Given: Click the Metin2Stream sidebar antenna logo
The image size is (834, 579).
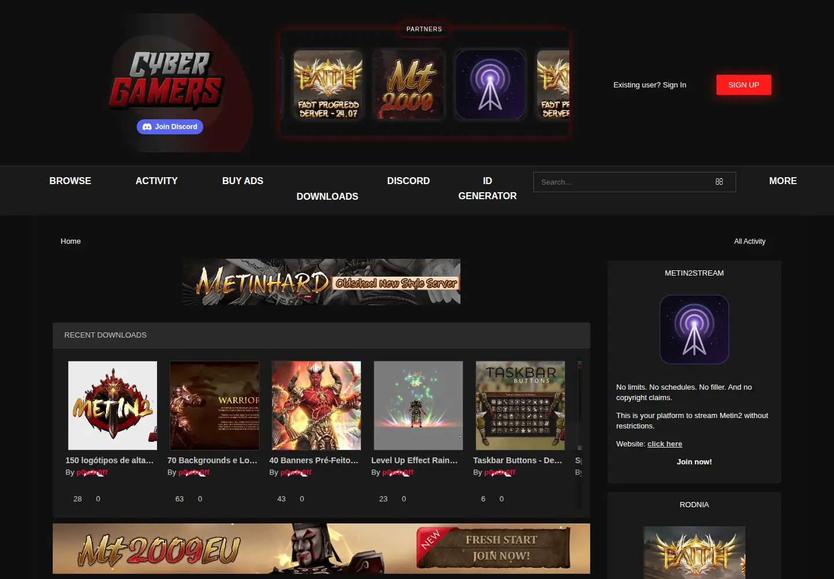Looking at the screenshot, I should click(694, 329).
